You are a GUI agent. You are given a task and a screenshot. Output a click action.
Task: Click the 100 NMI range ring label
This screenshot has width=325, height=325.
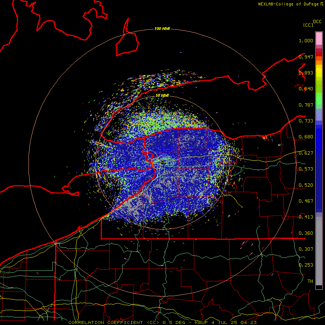click(x=162, y=29)
